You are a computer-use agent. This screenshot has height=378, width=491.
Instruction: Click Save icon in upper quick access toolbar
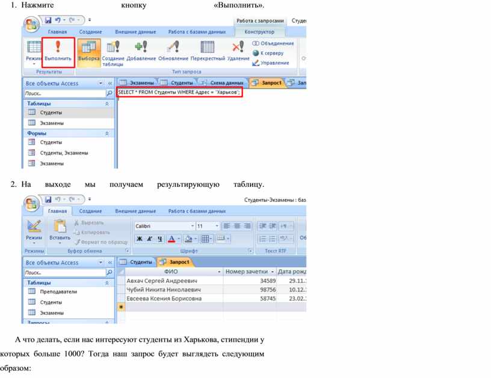pos(48,20)
